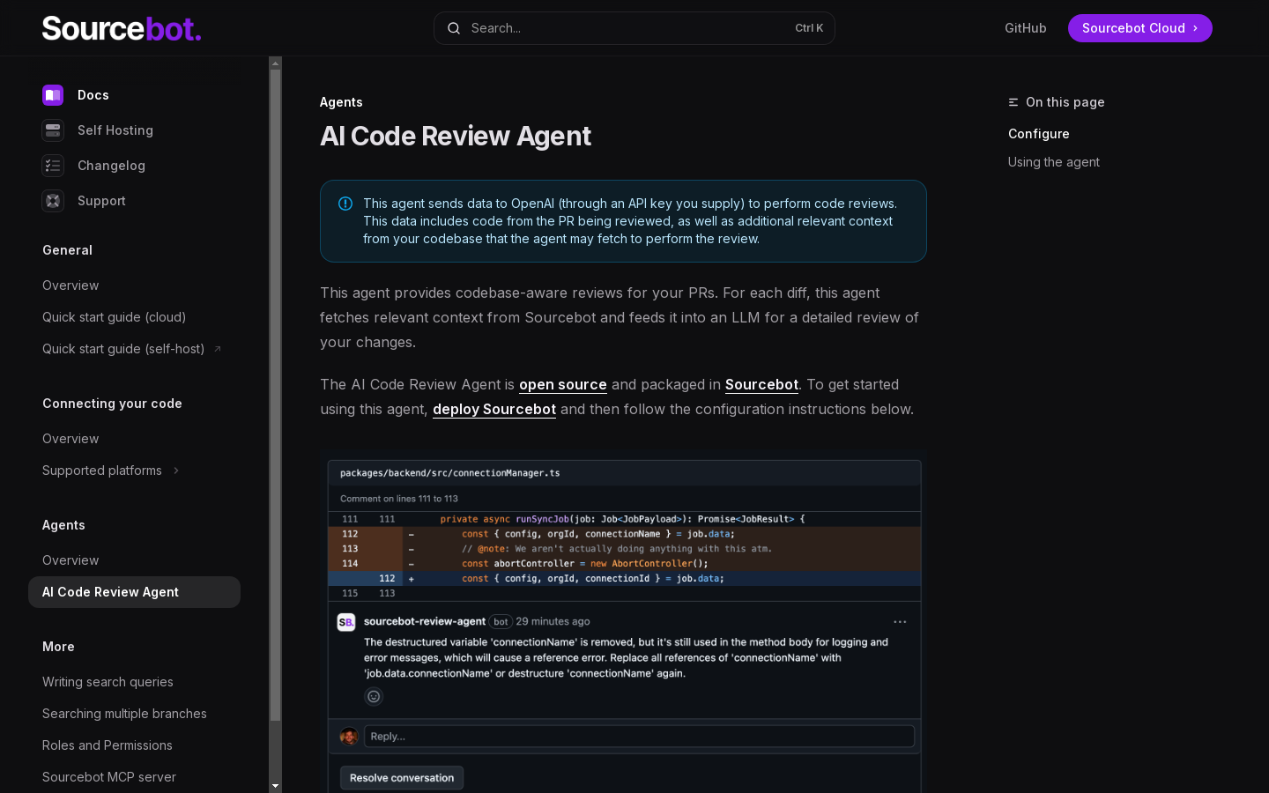This screenshot has width=1269, height=793.
Task: Click the Sourcebot logo
Action: coord(122,28)
